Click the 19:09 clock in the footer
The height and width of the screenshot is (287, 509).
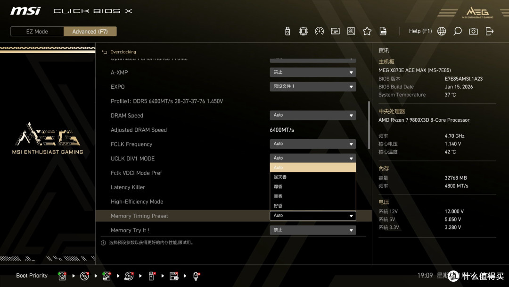click(x=425, y=276)
